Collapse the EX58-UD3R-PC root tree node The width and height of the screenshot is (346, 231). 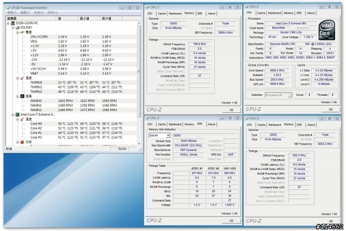click(x=8, y=23)
